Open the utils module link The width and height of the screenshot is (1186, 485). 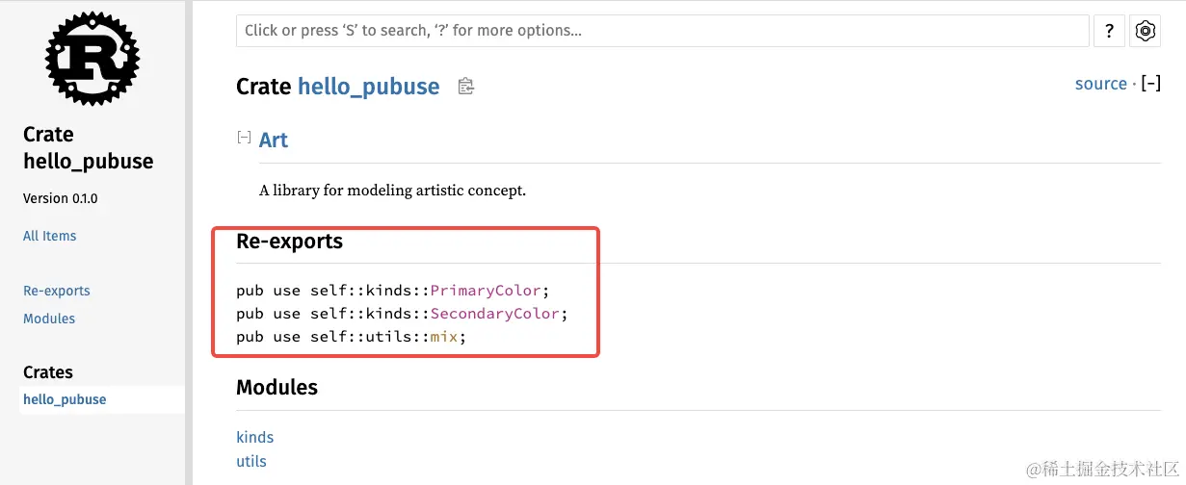click(251, 461)
